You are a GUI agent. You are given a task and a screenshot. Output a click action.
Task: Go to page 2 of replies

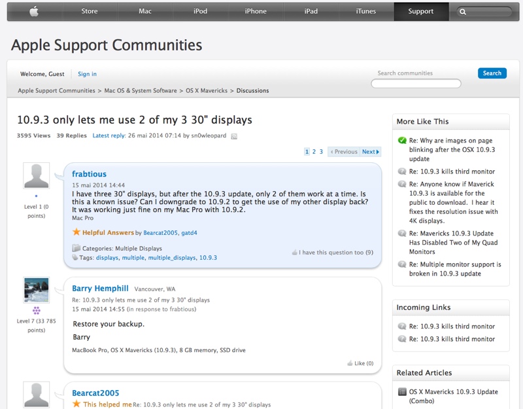click(314, 152)
